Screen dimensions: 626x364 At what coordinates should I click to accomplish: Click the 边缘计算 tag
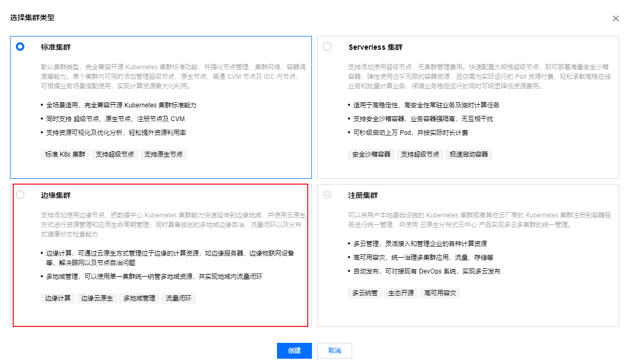[x=58, y=298]
